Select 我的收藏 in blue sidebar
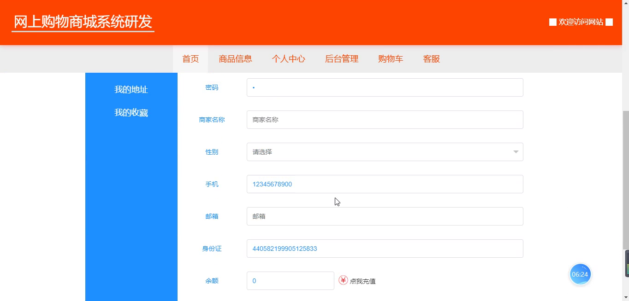 131,113
